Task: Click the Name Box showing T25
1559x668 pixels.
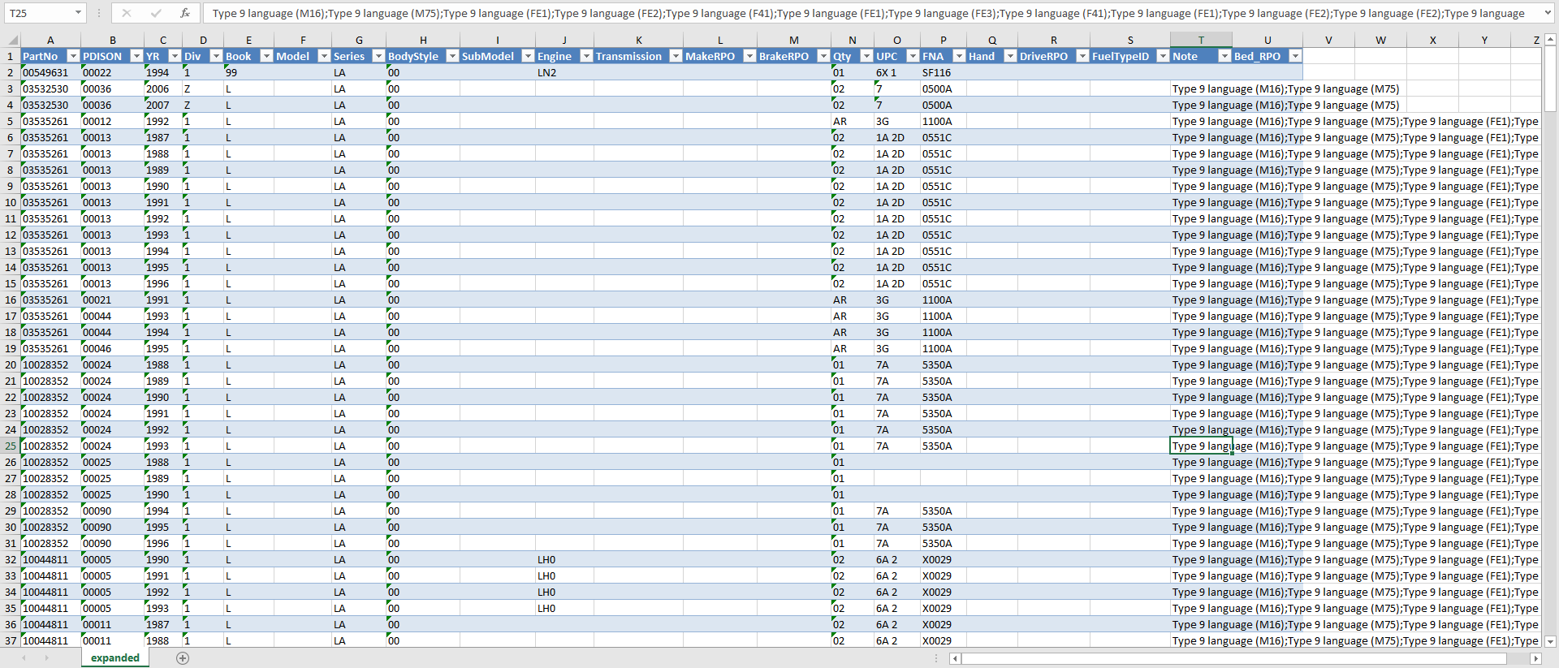Action: (39, 13)
